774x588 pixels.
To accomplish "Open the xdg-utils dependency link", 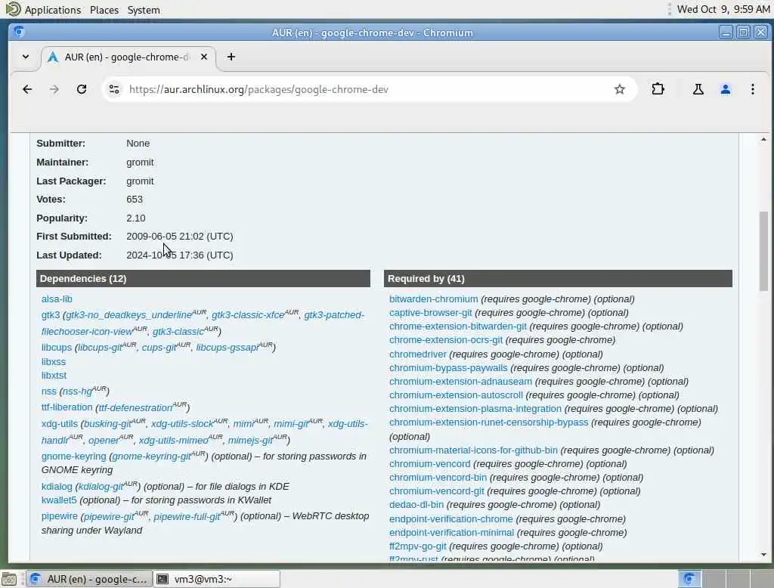I will tap(59, 424).
